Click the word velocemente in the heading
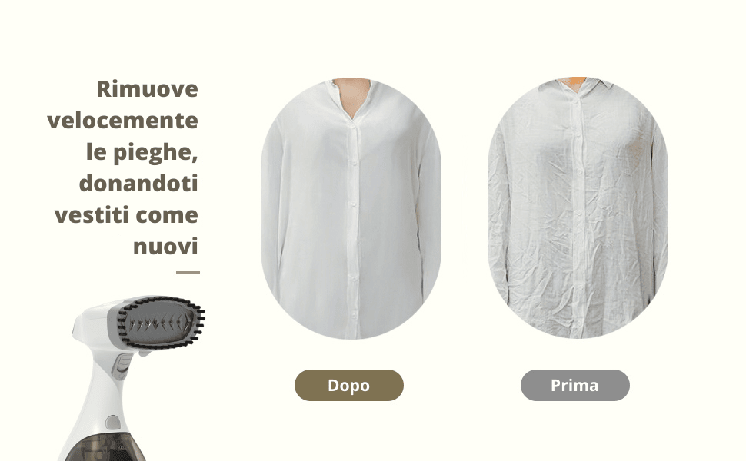The width and height of the screenshot is (746, 461). coord(123,120)
